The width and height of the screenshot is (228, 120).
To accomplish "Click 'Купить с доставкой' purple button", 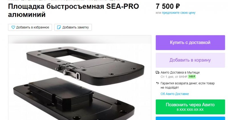I will coord(190,42).
